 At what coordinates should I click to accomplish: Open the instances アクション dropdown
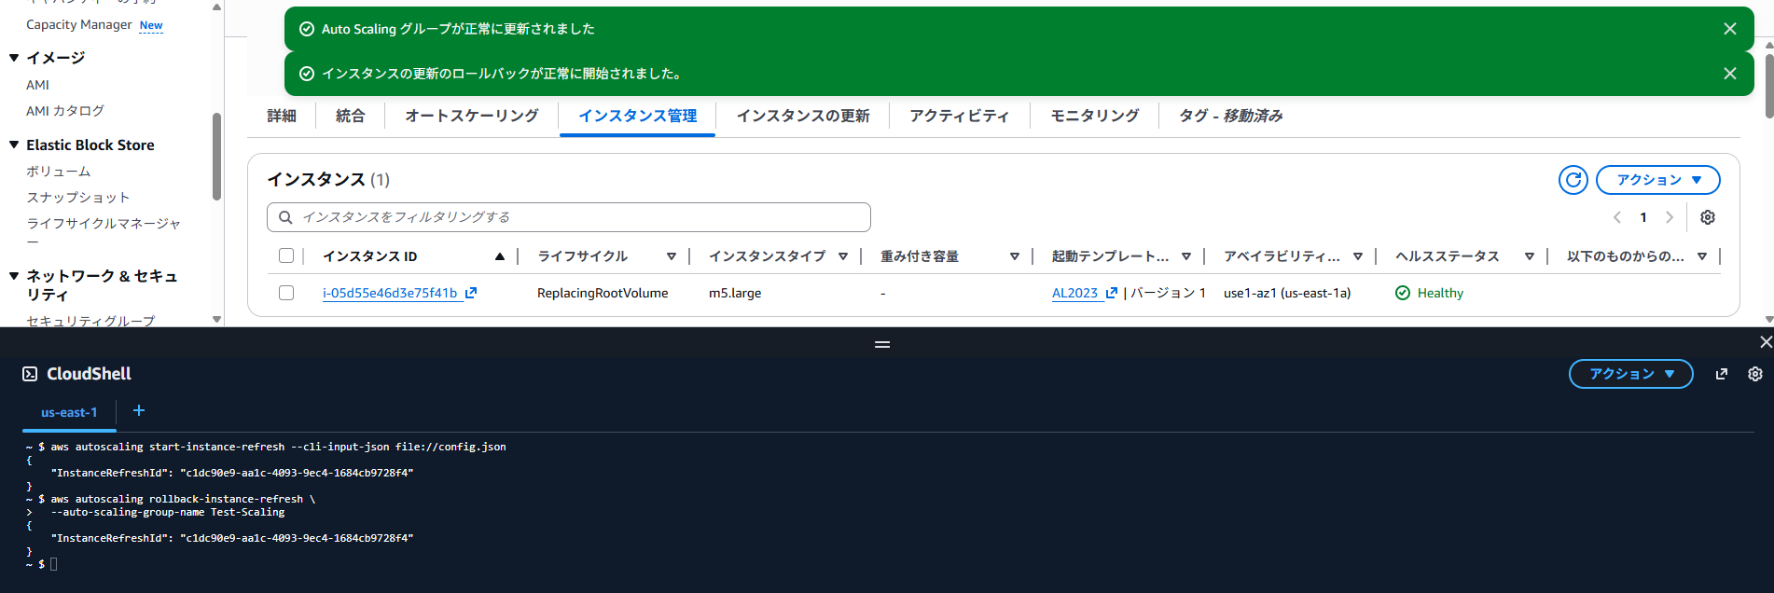1657,180
